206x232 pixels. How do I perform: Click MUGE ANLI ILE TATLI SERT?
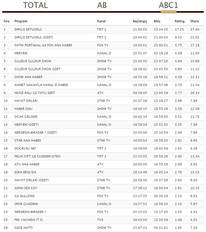35,93
